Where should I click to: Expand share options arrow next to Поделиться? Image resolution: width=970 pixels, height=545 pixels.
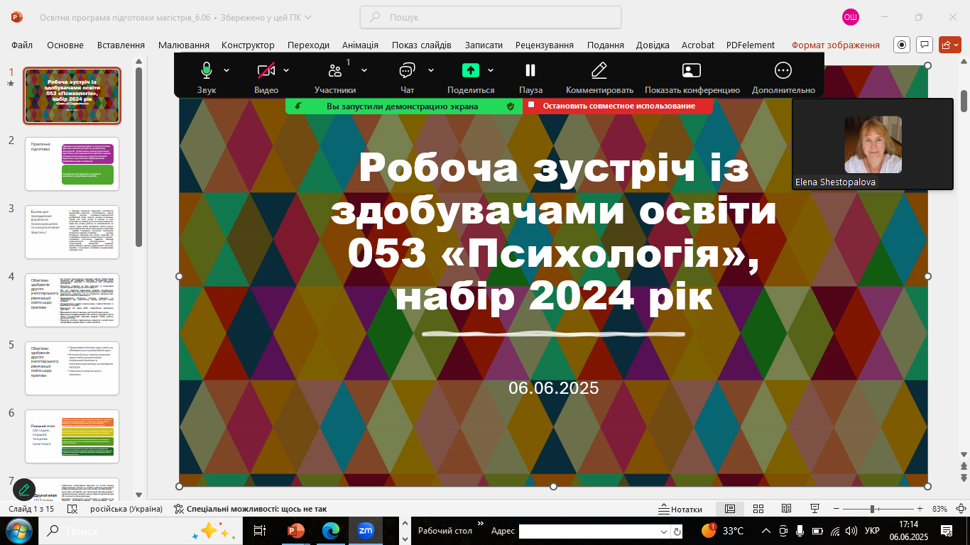click(x=491, y=70)
